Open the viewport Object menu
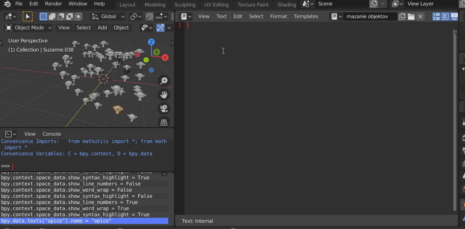Viewport: 465px width, 229px height. 121,28
